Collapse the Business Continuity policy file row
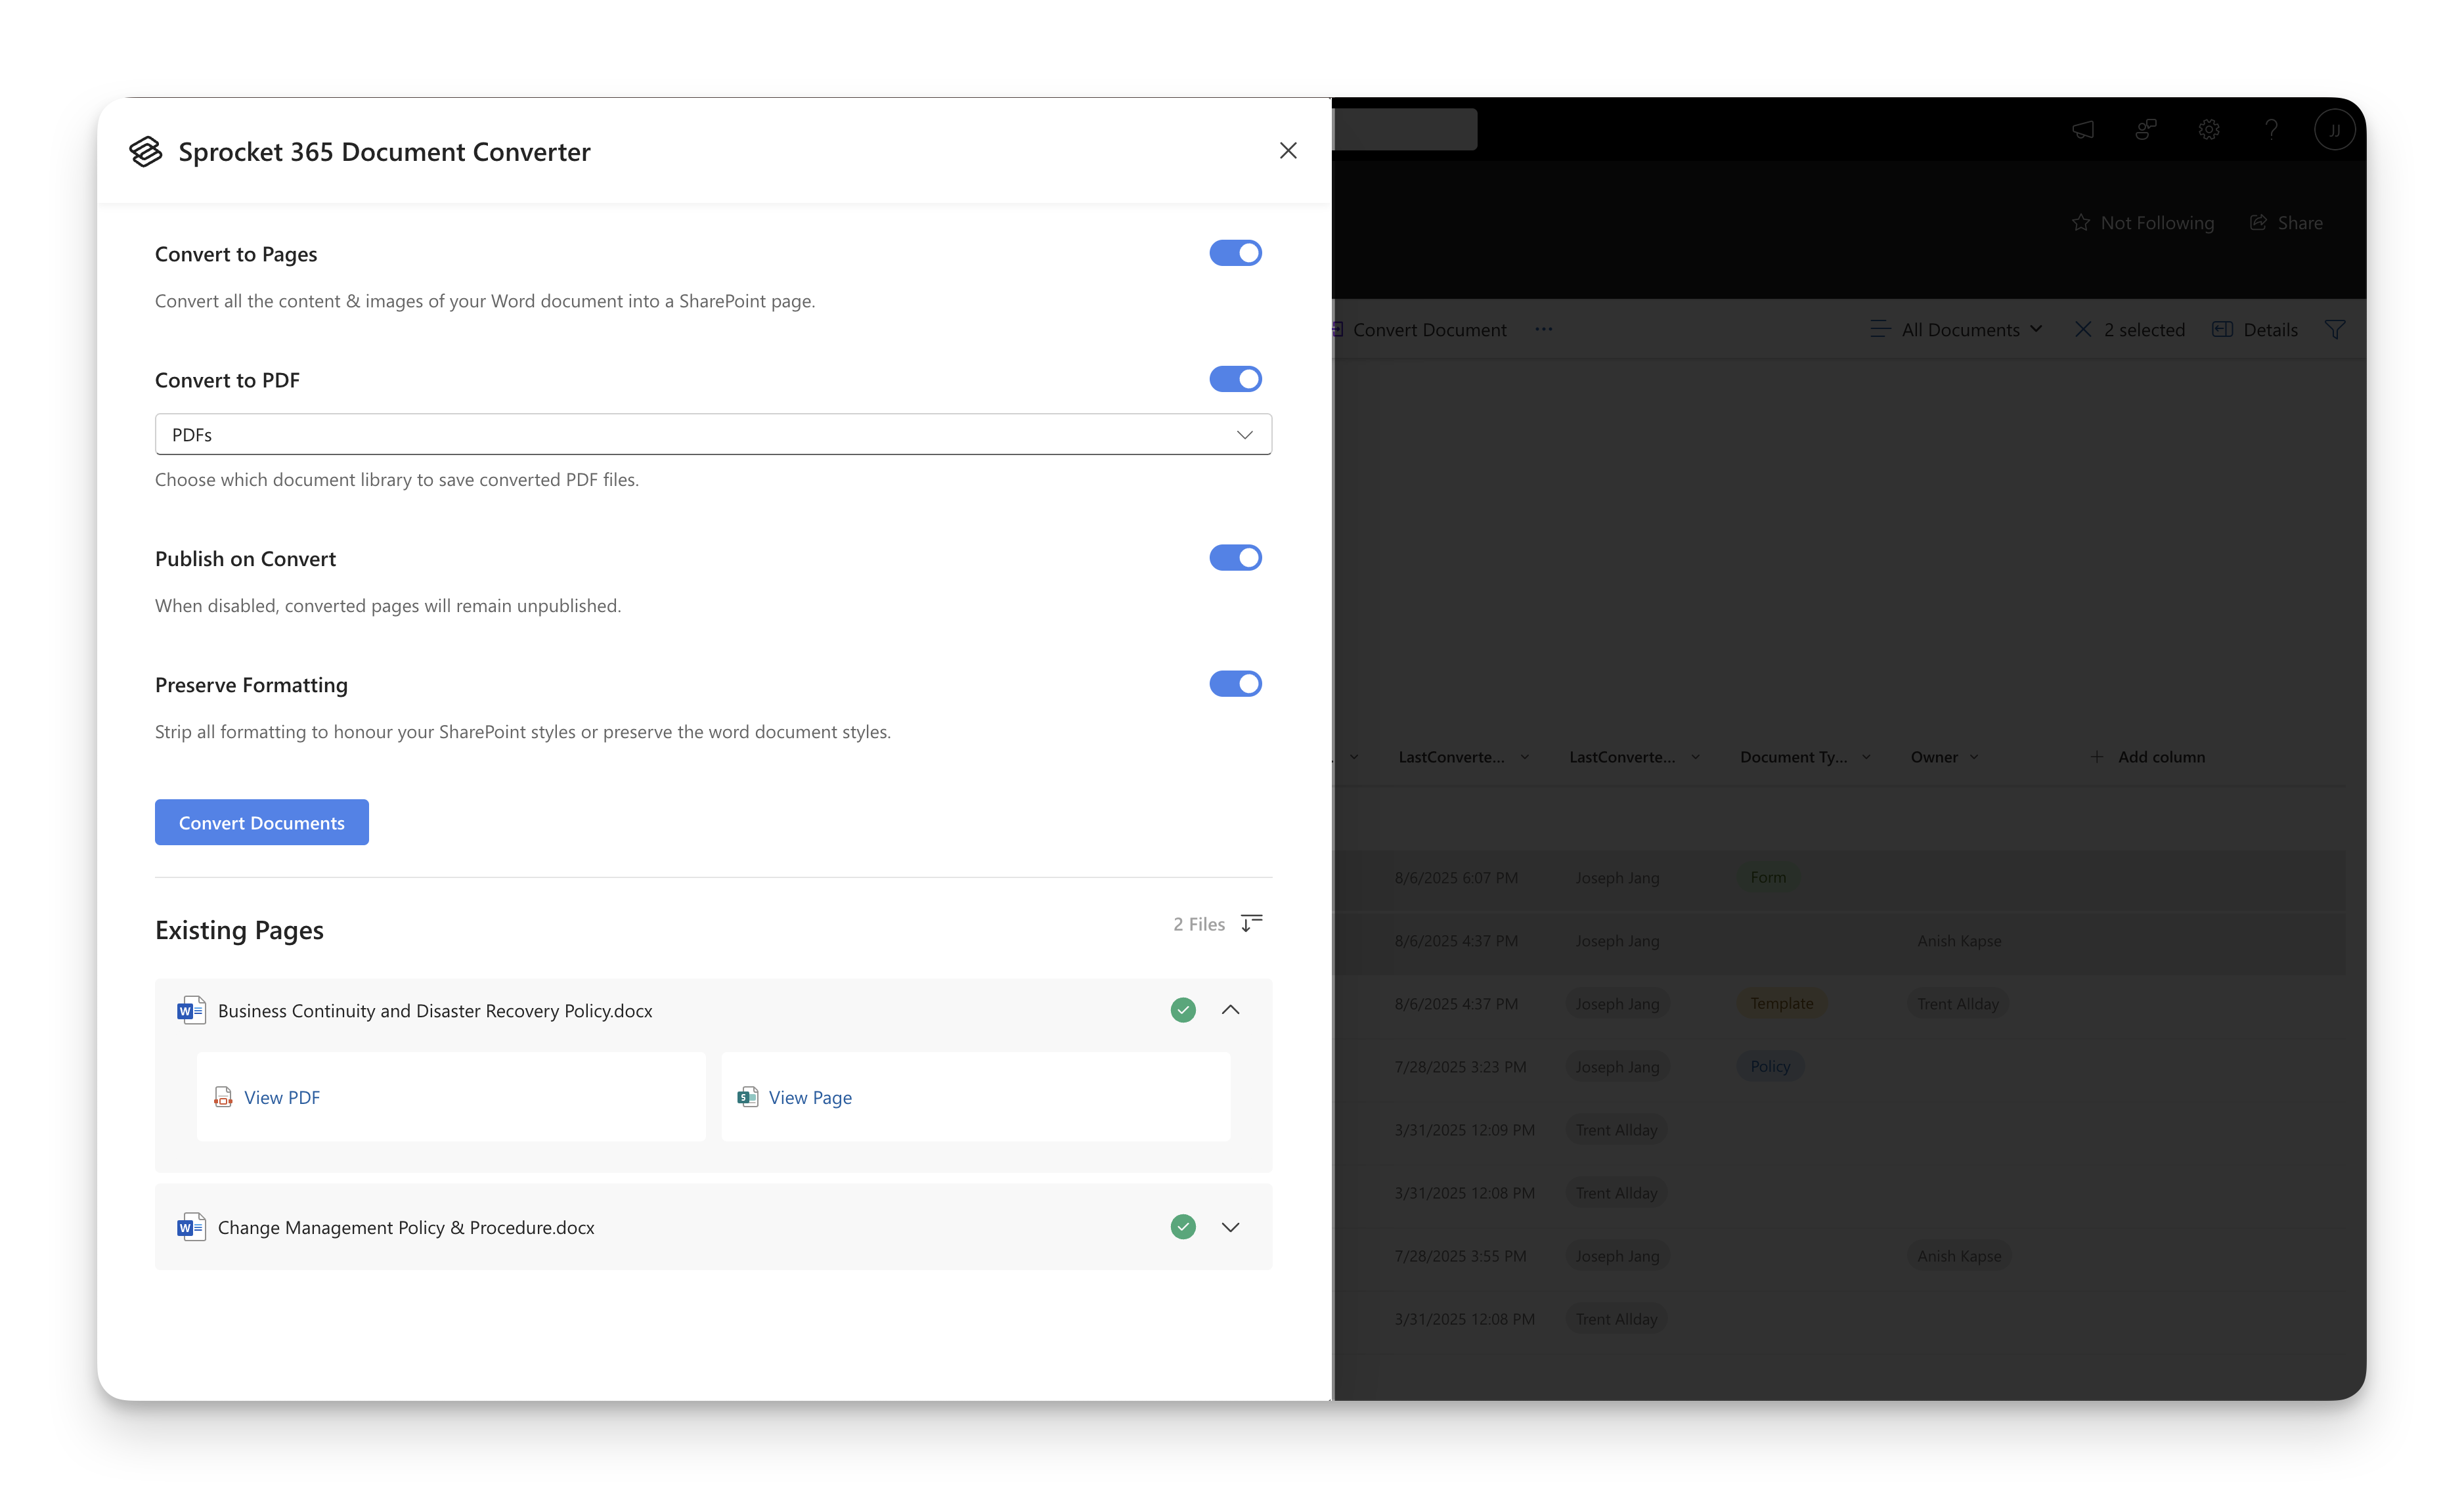The width and height of the screenshot is (2464, 1498). [x=1230, y=1010]
